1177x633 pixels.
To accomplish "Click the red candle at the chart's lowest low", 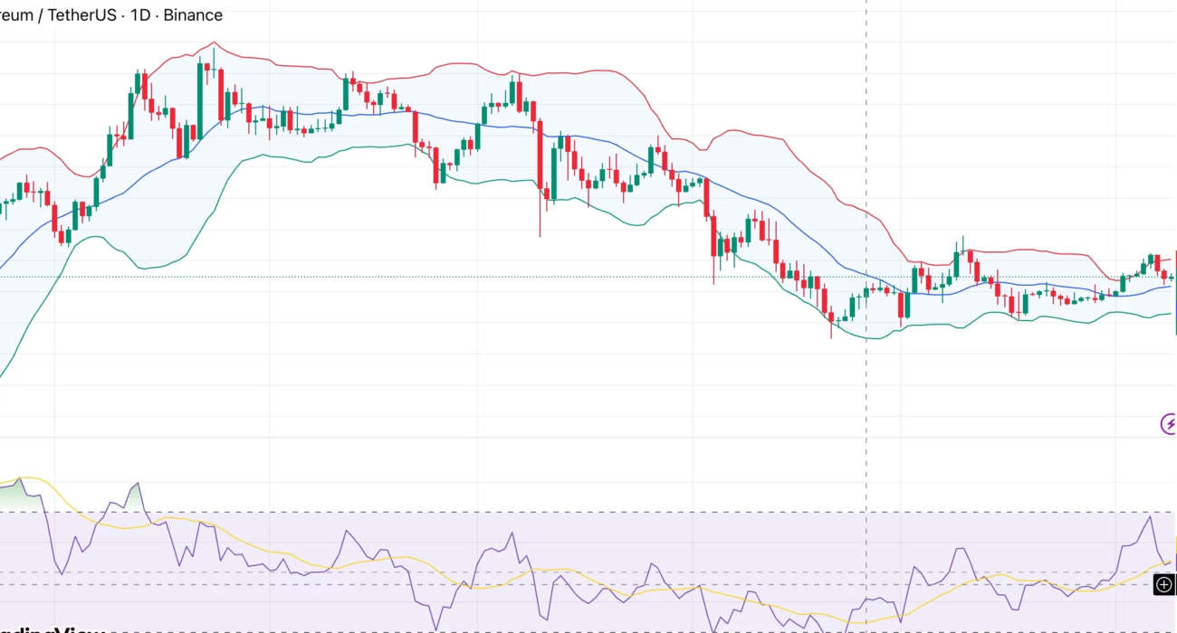I will point(831,317).
